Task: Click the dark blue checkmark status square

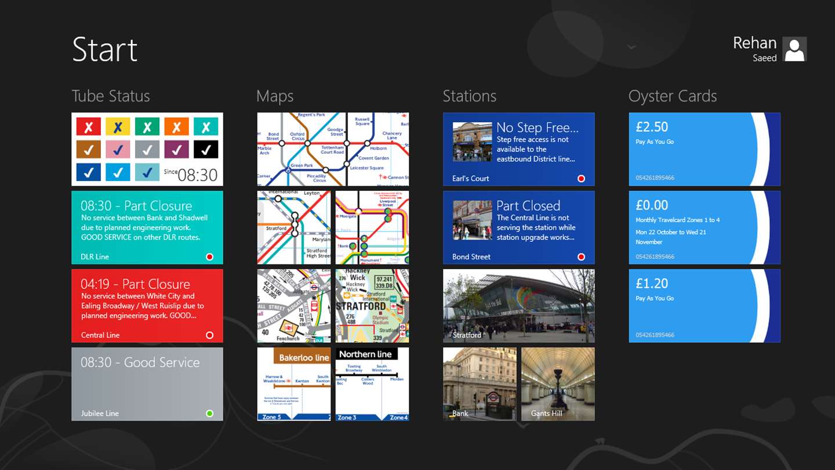Action: point(89,172)
